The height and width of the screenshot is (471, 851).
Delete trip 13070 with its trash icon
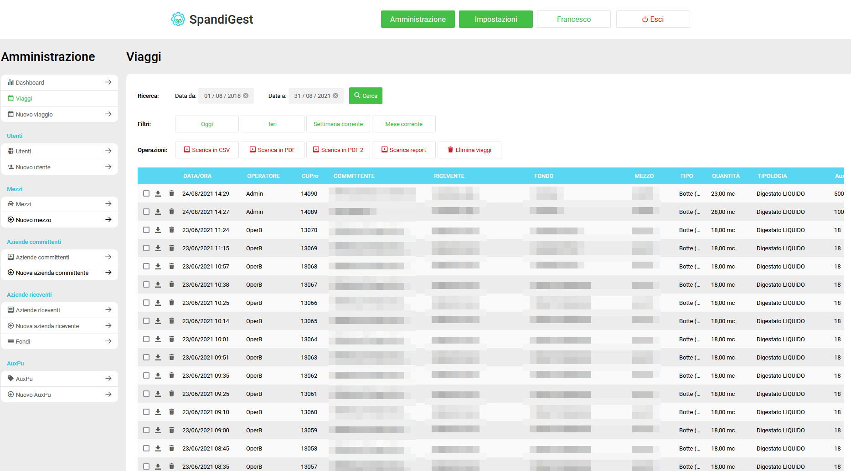pyautogui.click(x=172, y=230)
